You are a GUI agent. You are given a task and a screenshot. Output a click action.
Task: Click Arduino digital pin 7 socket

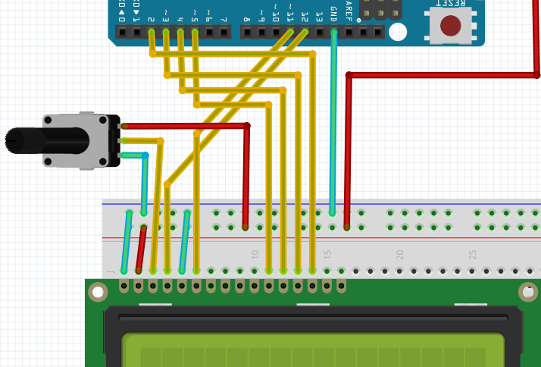[224, 32]
